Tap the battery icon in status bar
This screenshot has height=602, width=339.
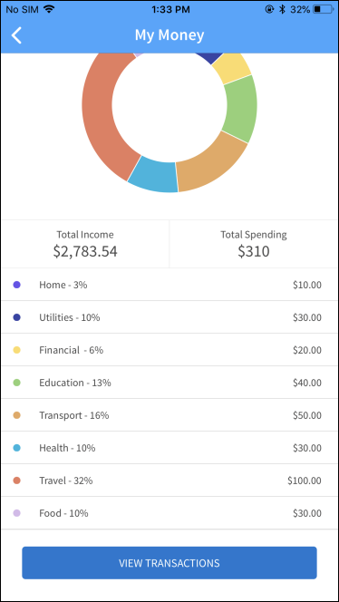[322, 9]
